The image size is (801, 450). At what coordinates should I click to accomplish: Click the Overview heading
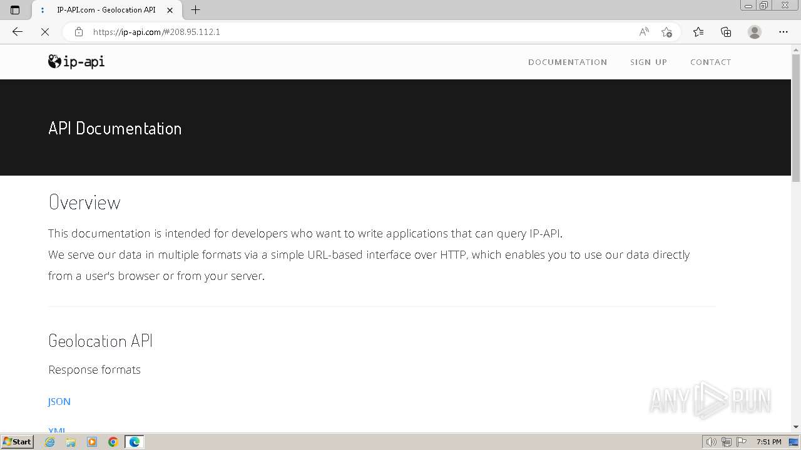click(84, 202)
